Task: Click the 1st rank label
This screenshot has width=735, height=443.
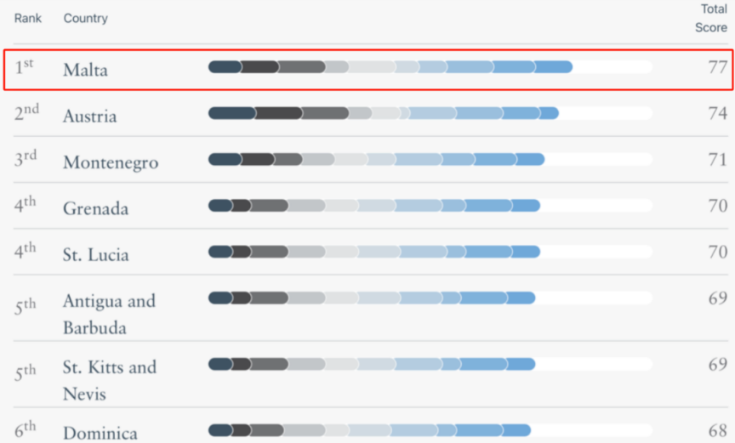Action: (x=24, y=67)
